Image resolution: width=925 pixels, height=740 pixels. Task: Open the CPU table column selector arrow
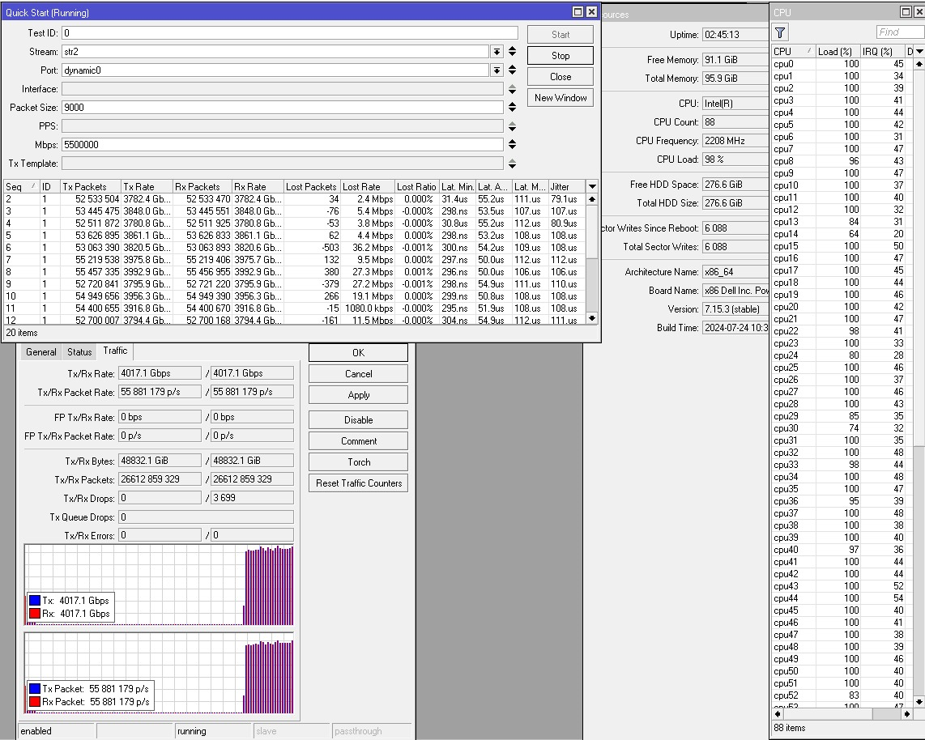(919, 51)
